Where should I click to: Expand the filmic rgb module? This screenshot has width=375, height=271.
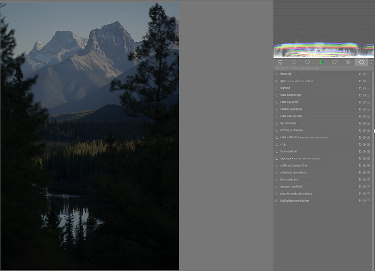point(286,74)
